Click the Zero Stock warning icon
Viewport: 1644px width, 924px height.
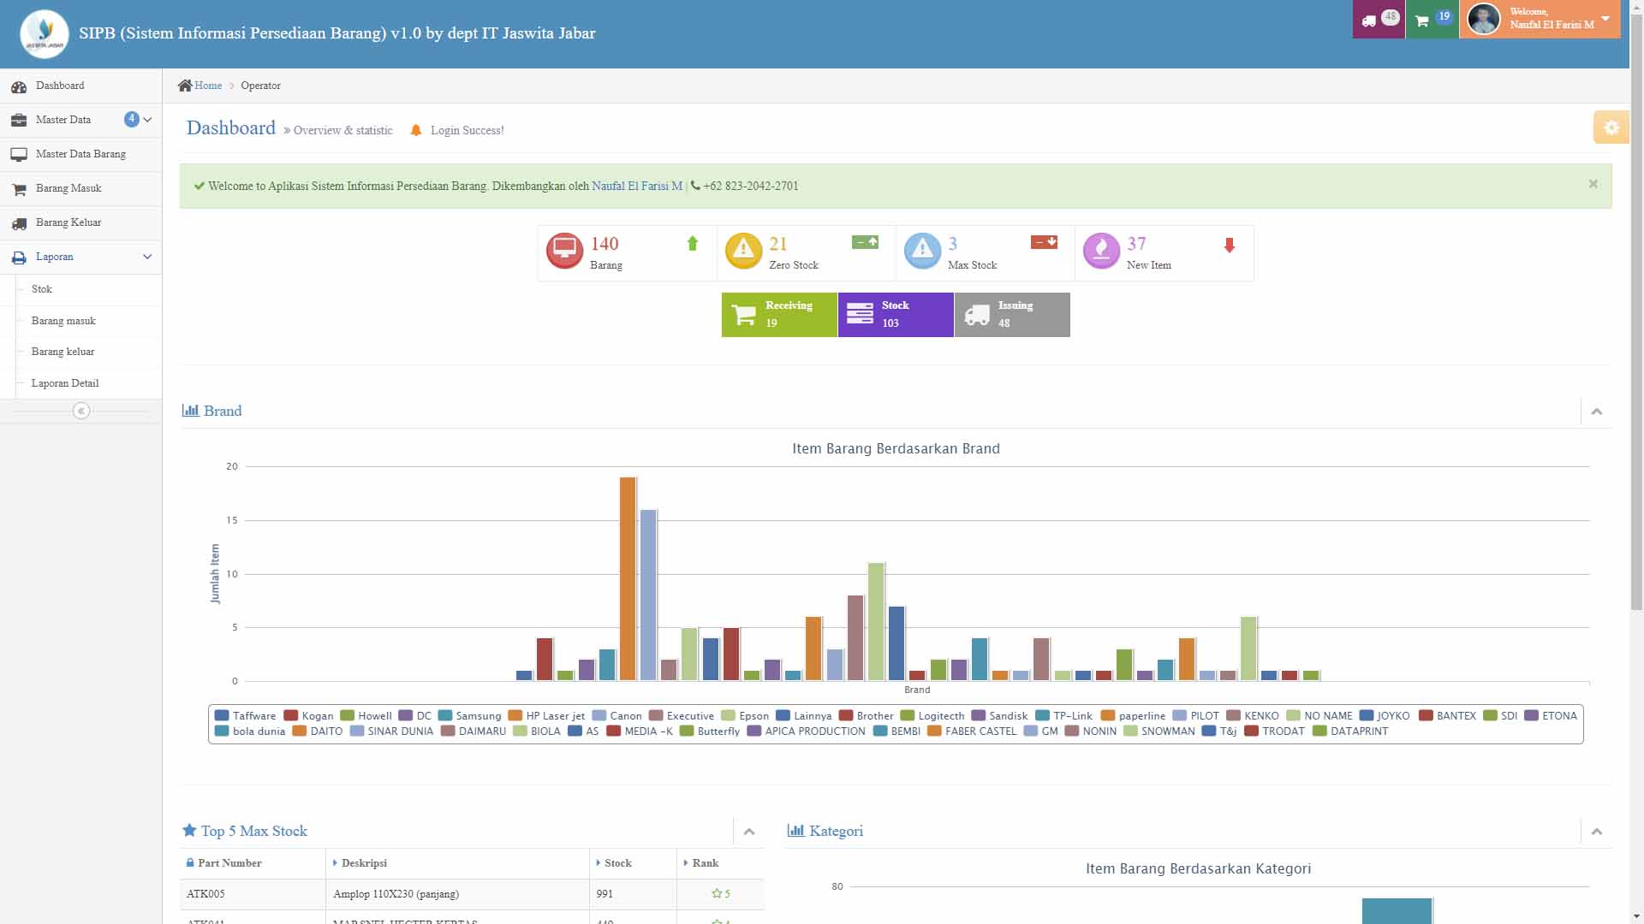(743, 251)
